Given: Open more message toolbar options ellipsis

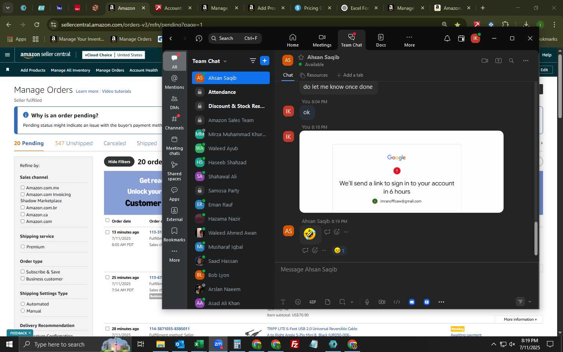Looking at the screenshot, I should coord(441,302).
